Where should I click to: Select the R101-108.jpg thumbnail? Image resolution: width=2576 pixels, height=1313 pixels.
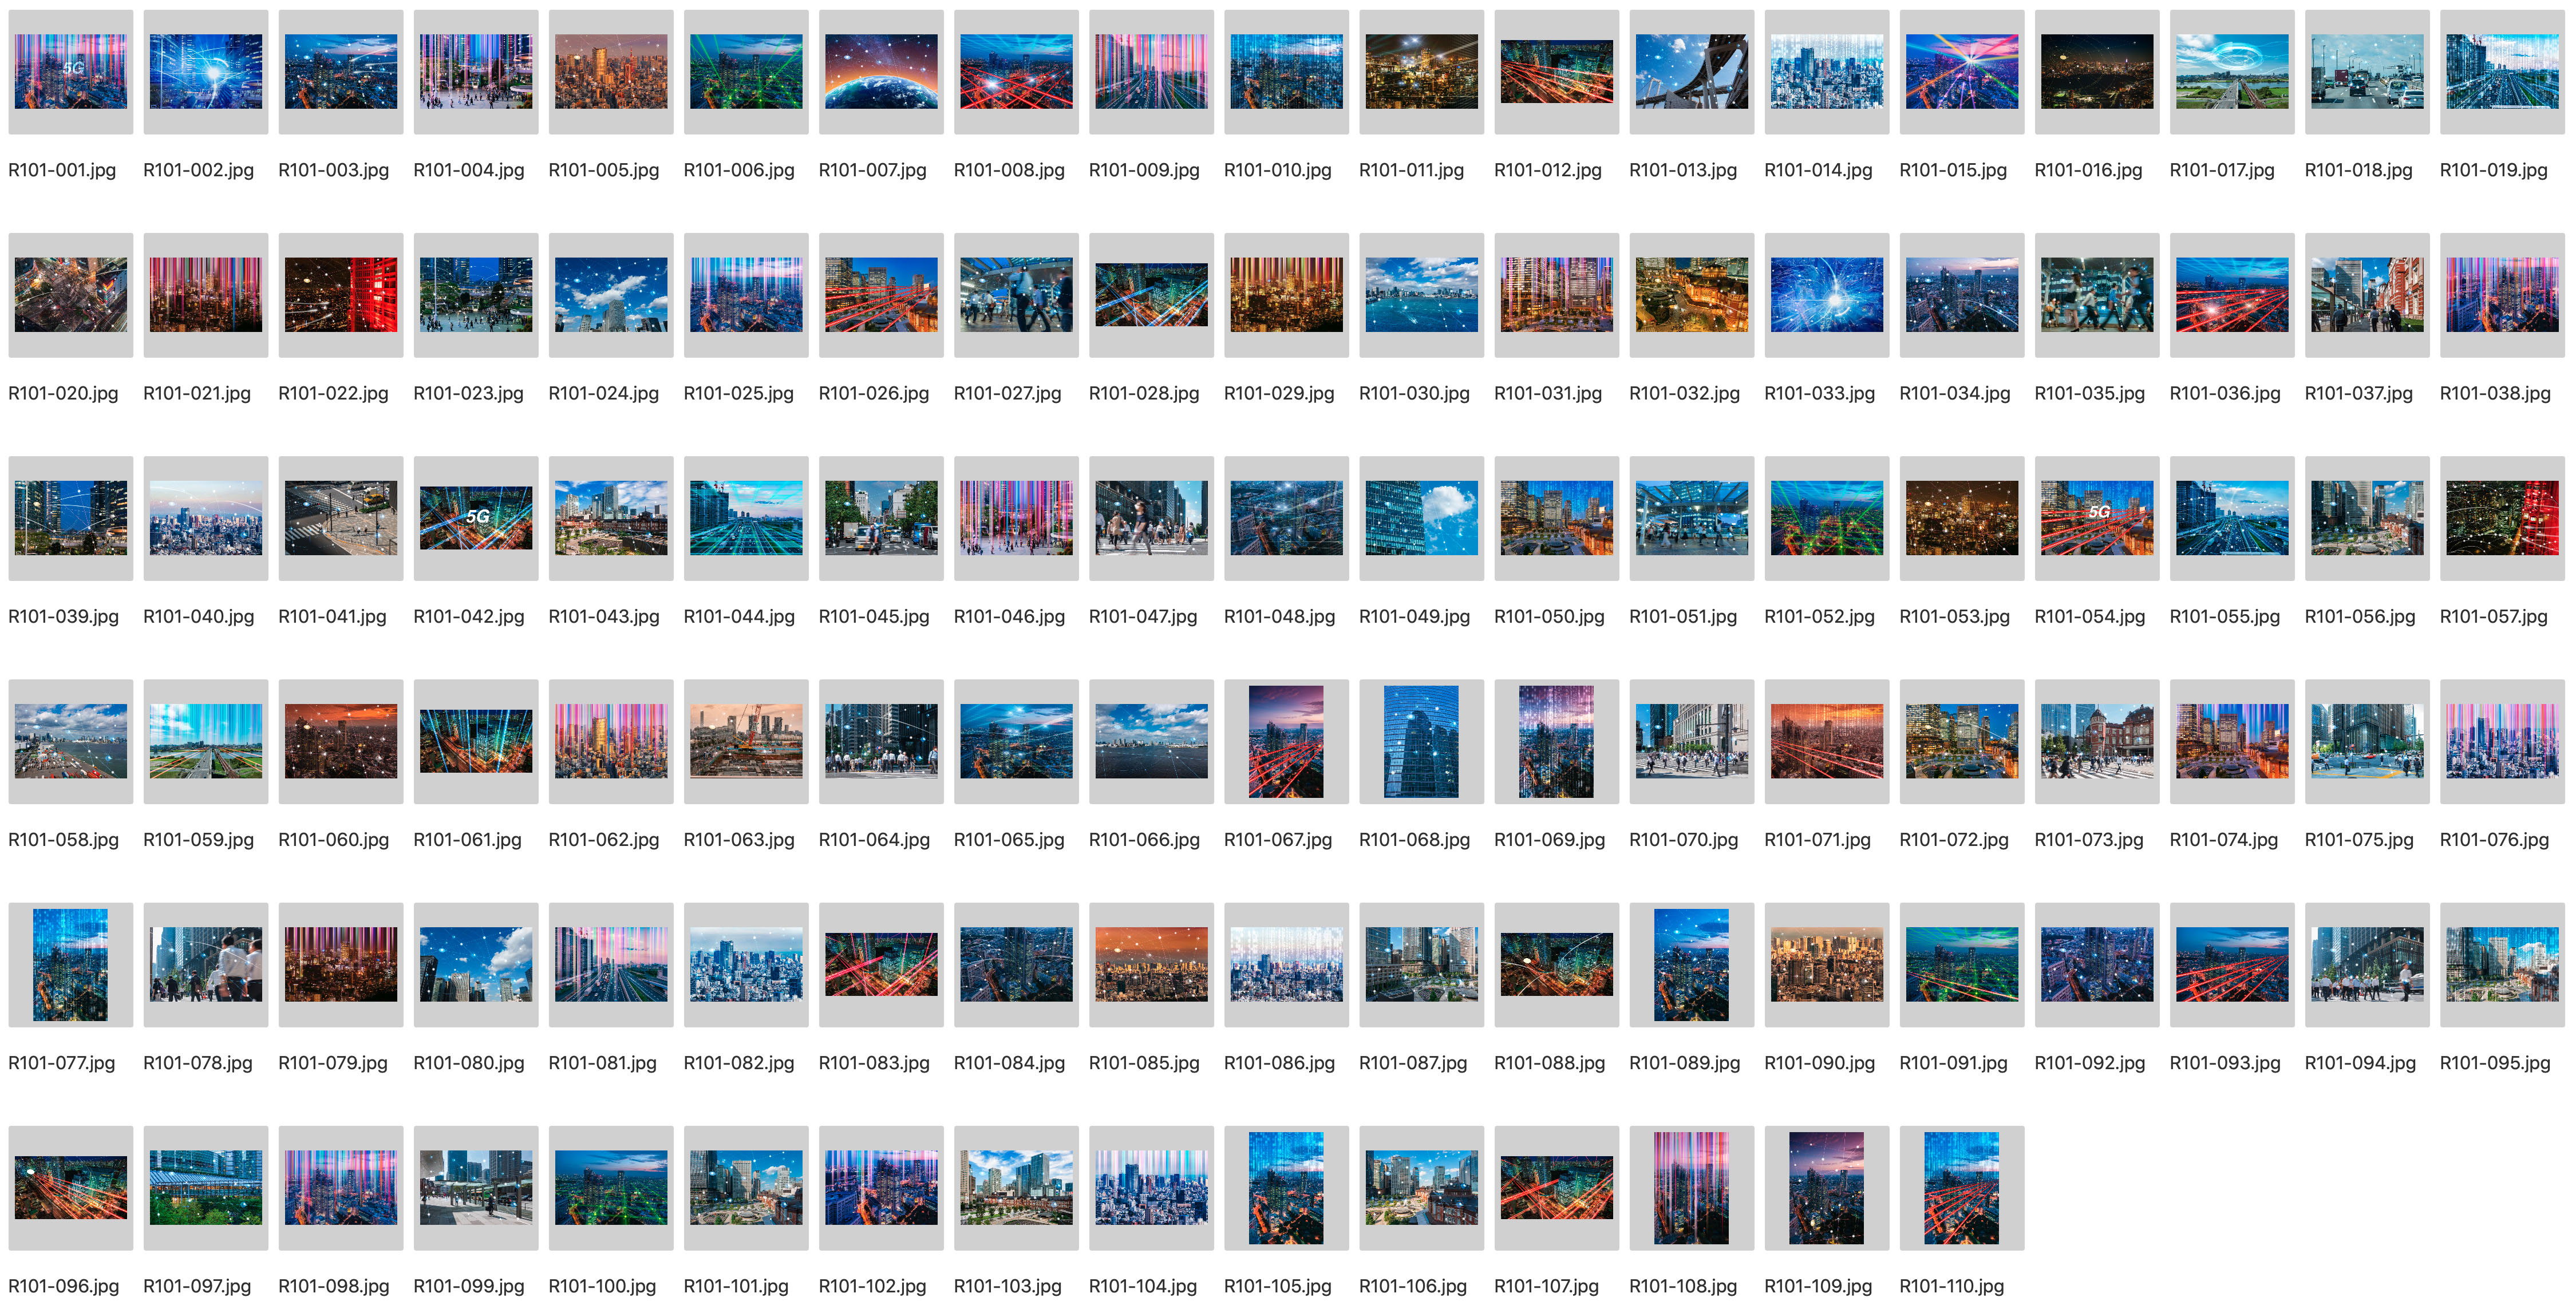coord(1691,1187)
